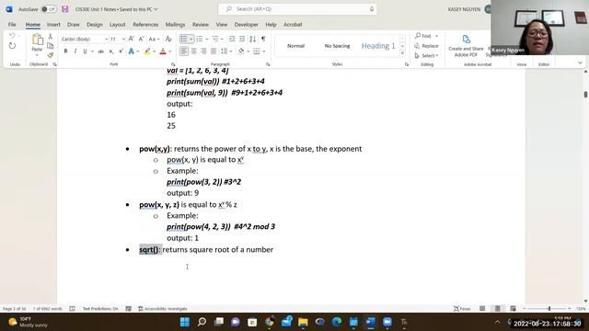Click the red font color A button
Screen dimensions: 589x331
163,51
